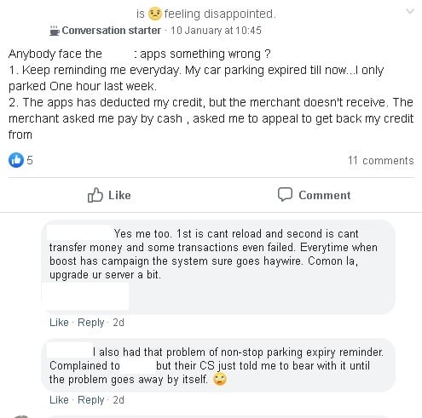Like the post using the Like button

109,195
